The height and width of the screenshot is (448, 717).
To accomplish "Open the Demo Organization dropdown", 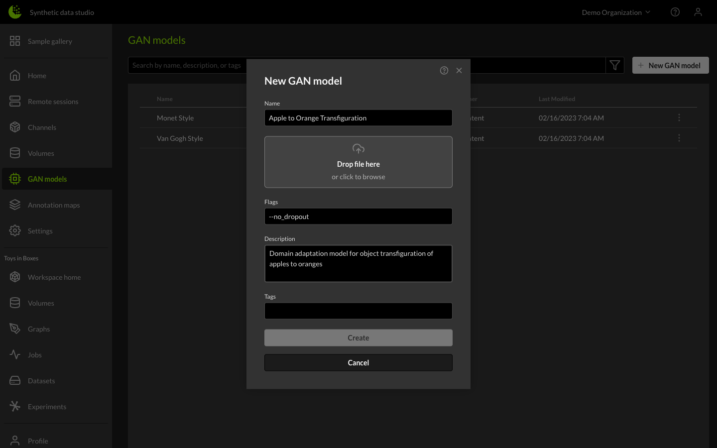I will click(x=615, y=12).
